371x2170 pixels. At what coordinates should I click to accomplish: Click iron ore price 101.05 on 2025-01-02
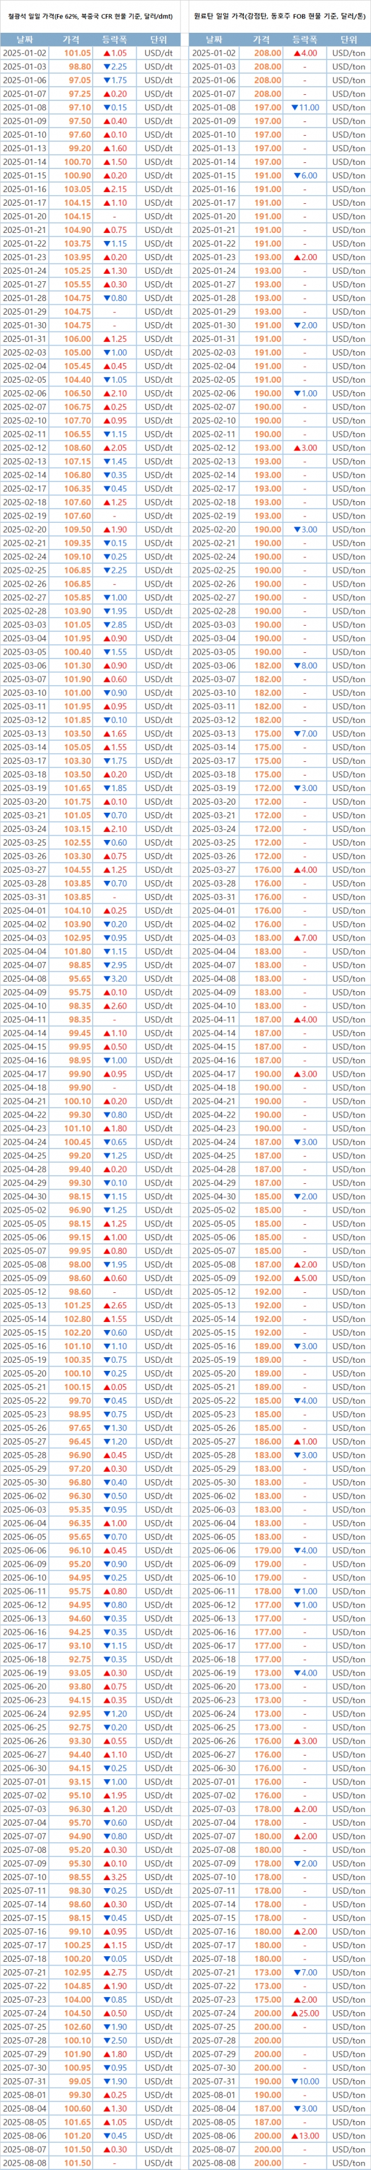(77, 53)
